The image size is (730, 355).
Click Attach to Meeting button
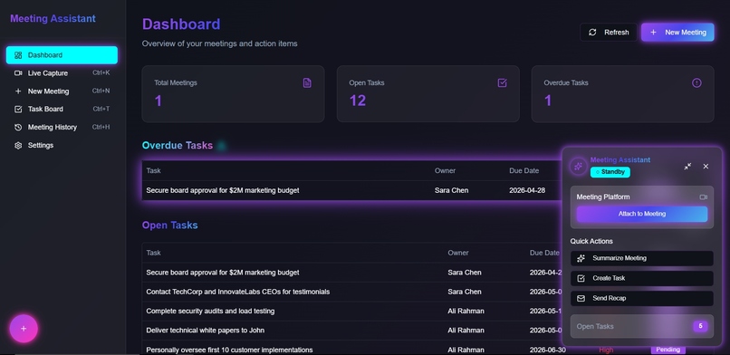(642, 214)
